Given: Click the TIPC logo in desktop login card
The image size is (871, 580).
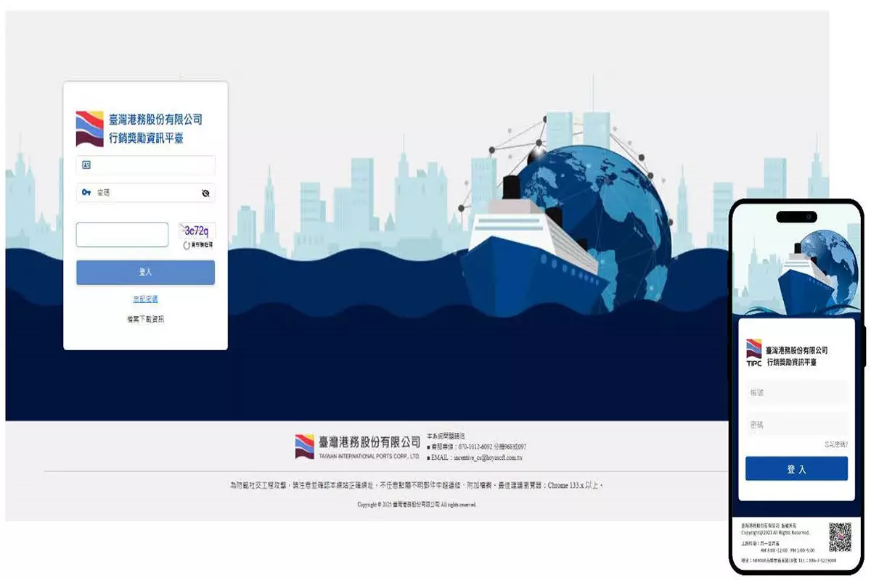Looking at the screenshot, I should pos(90,129).
